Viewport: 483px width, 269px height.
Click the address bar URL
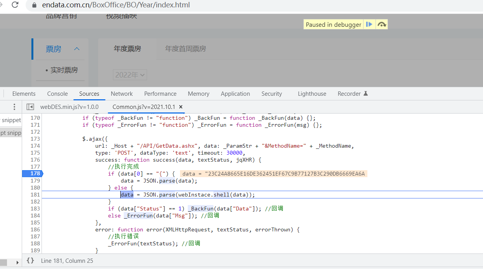(x=116, y=5)
